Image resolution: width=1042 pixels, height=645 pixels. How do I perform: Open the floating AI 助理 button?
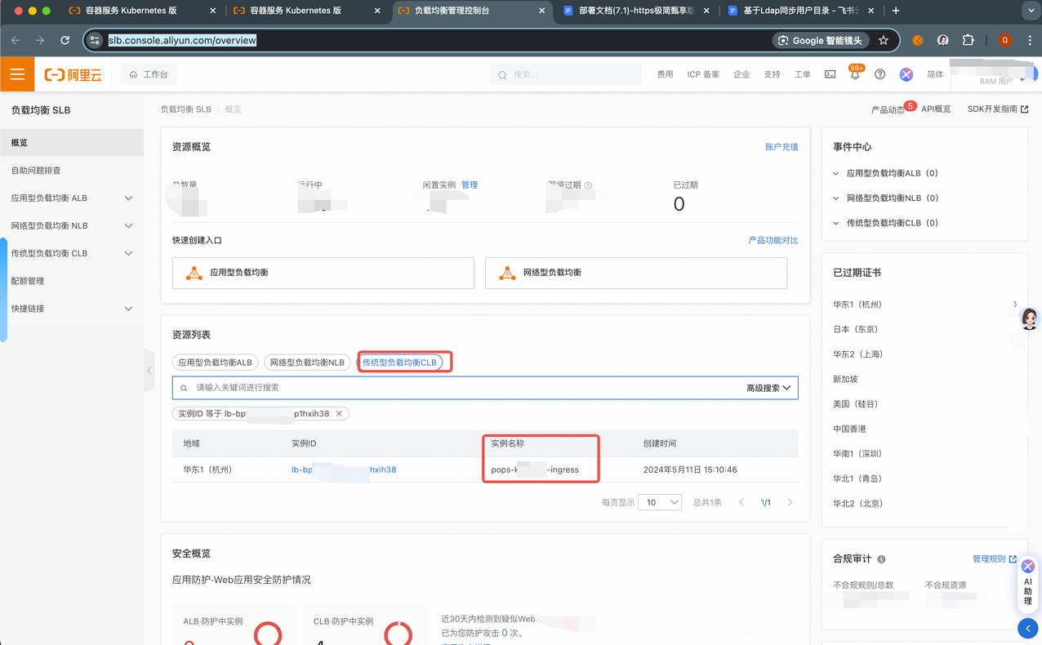pyautogui.click(x=1028, y=585)
